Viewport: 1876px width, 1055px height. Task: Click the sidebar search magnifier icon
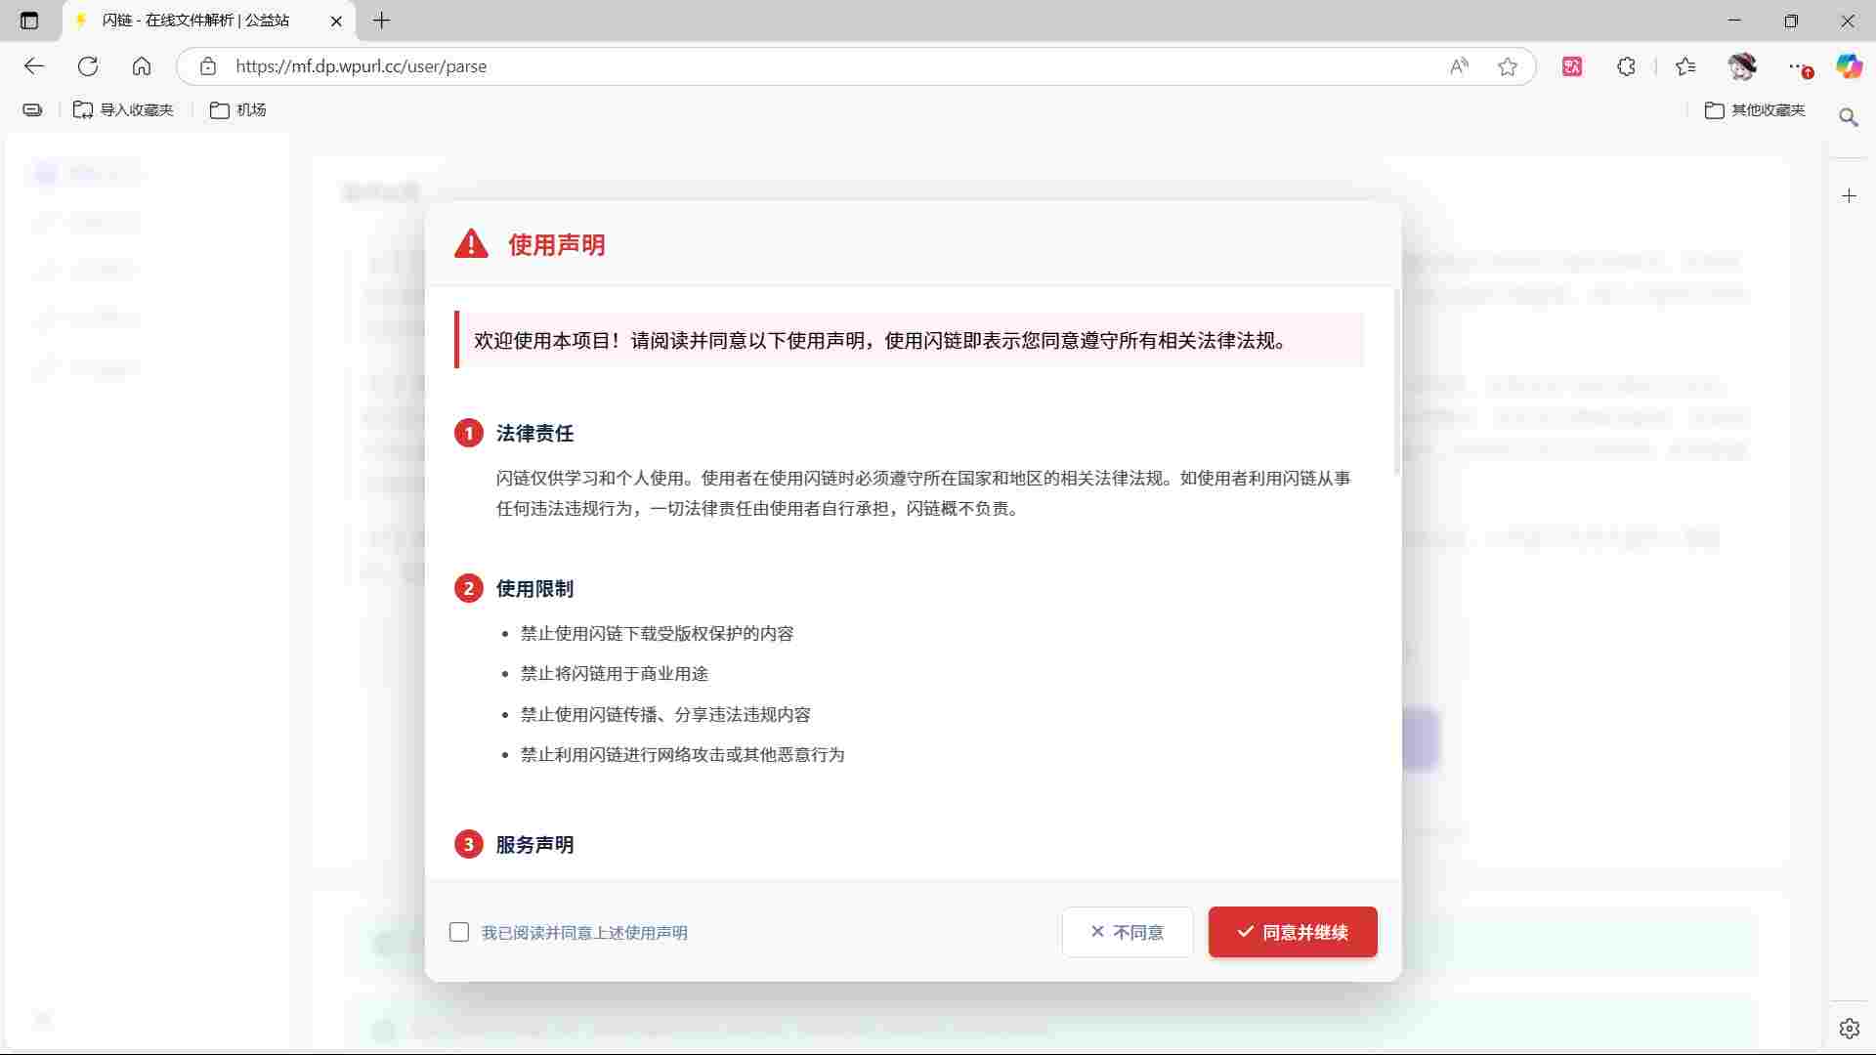tap(1848, 117)
